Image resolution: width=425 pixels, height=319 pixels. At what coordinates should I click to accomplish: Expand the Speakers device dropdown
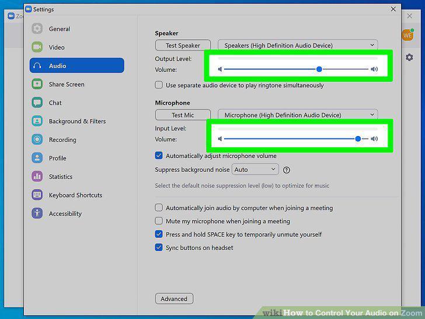pos(298,45)
